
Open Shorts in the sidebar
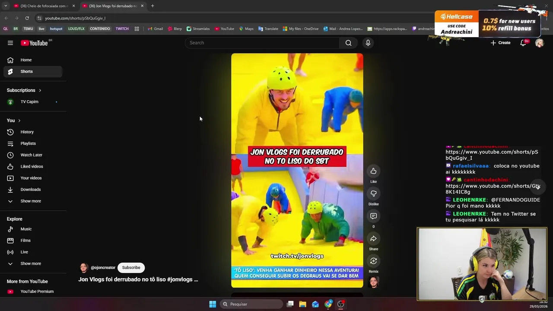pyautogui.click(x=33, y=71)
